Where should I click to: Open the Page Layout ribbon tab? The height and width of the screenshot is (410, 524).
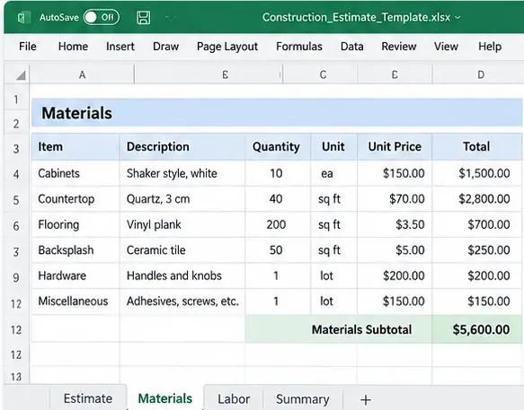coord(227,47)
